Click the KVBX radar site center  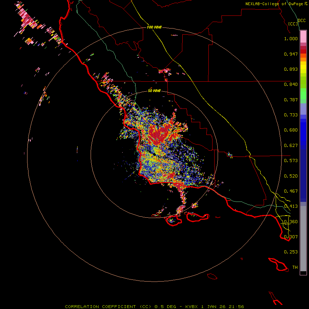[x=154, y=155]
